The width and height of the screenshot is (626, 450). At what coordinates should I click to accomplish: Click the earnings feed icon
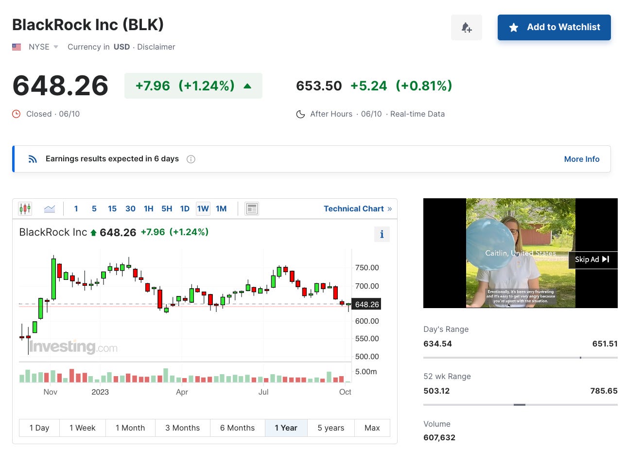pyautogui.click(x=33, y=159)
